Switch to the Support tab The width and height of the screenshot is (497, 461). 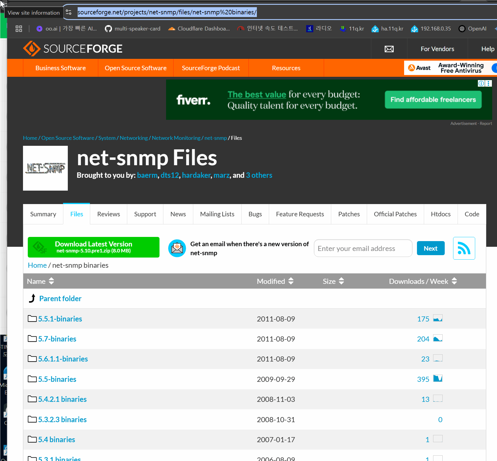click(x=145, y=214)
